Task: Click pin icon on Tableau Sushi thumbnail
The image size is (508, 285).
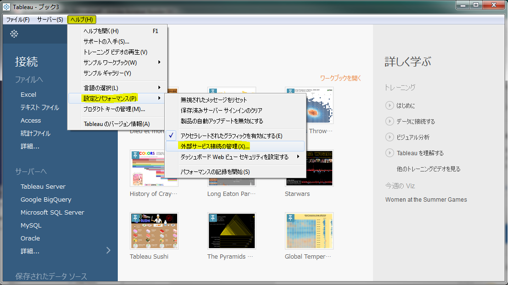Action: [x=135, y=218]
